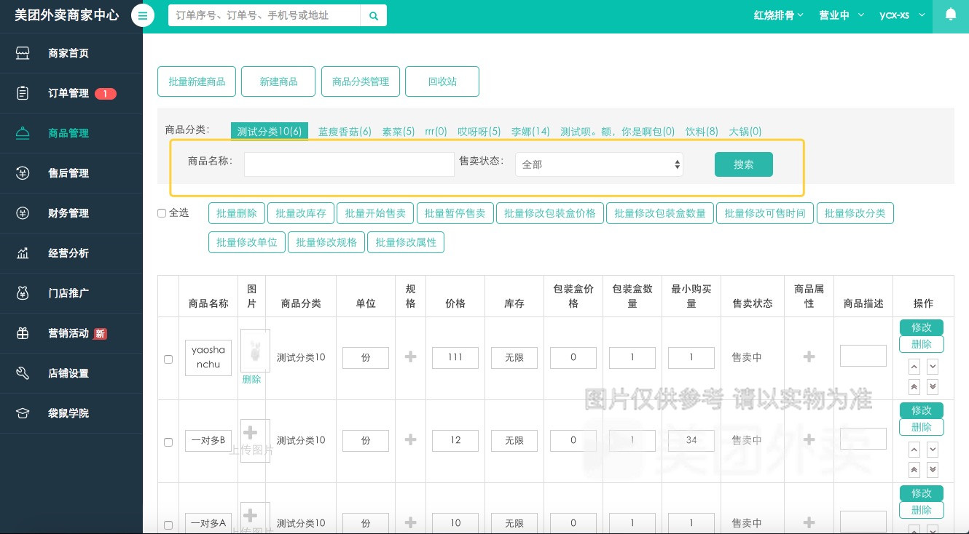This screenshot has width=969, height=534.
Task: Click yaoshanchu product image thumbnail
Action: tap(255, 351)
